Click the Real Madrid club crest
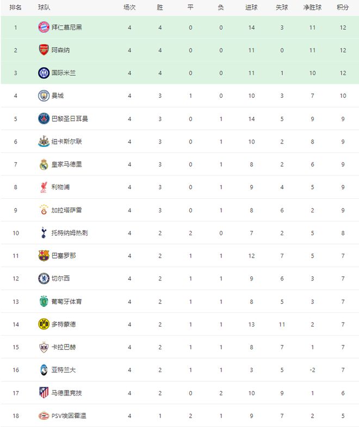 [x=44, y=164]
